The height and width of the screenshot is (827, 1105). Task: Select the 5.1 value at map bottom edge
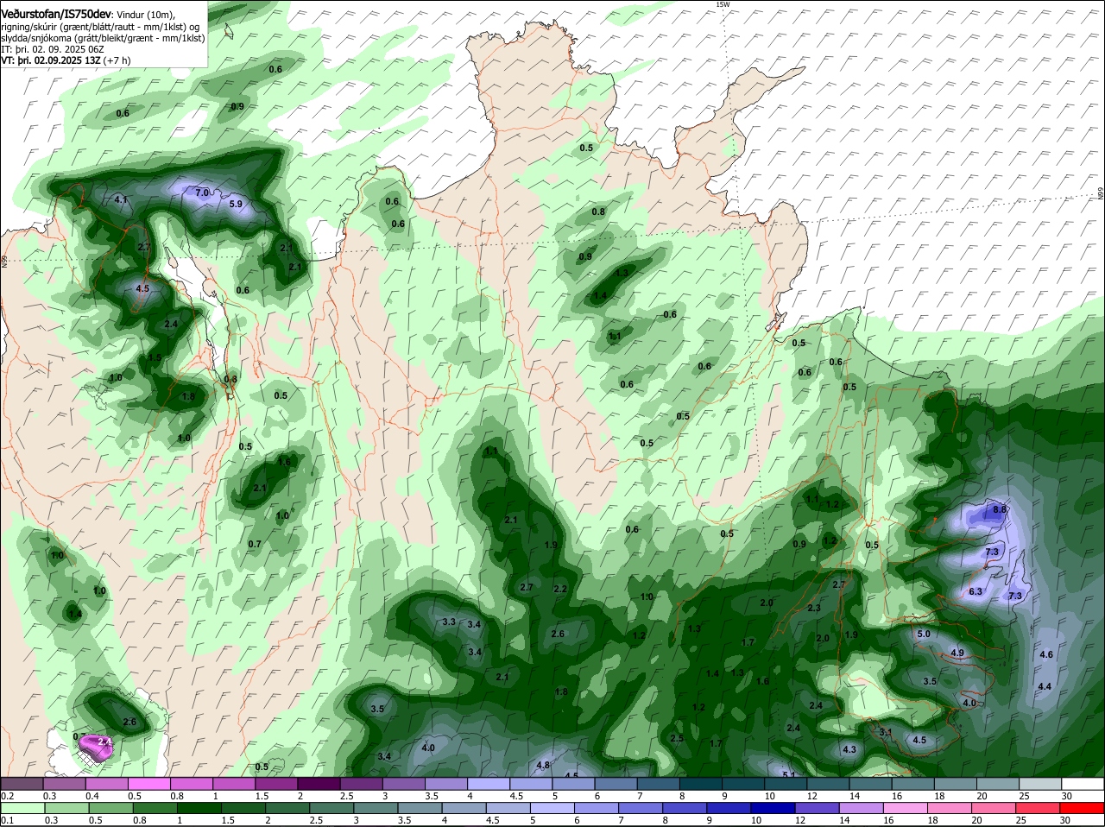click(x=788, y=773)
